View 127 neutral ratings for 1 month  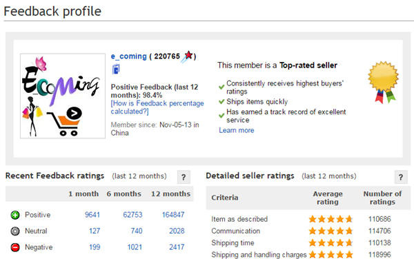coord(95,231)
